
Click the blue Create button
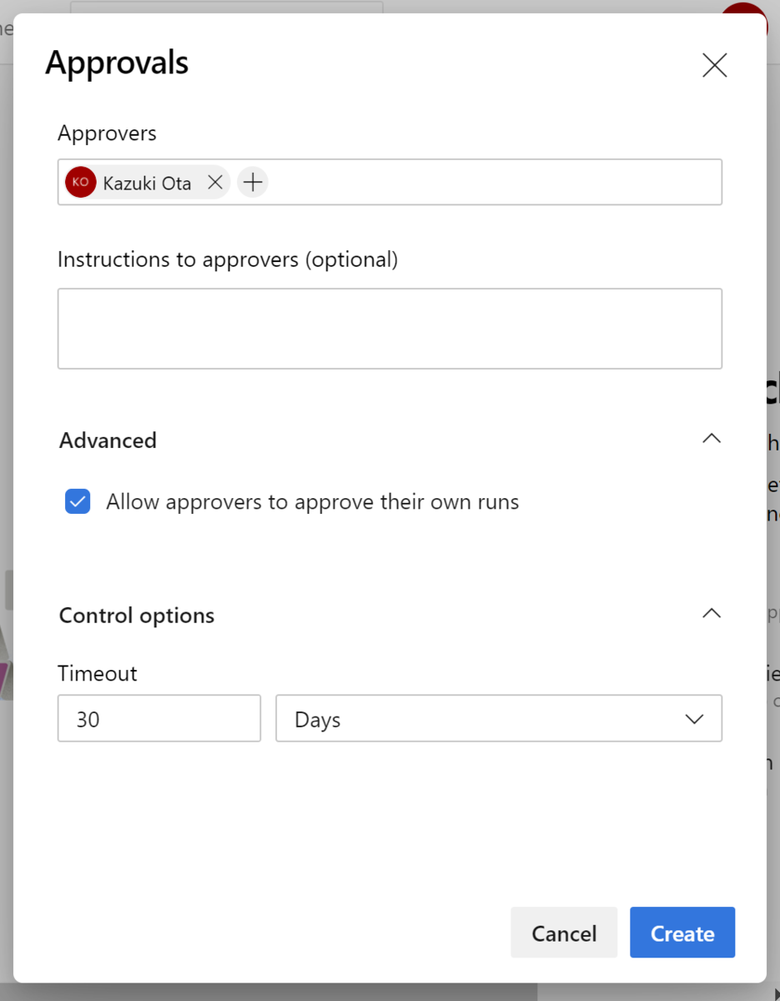682,933
